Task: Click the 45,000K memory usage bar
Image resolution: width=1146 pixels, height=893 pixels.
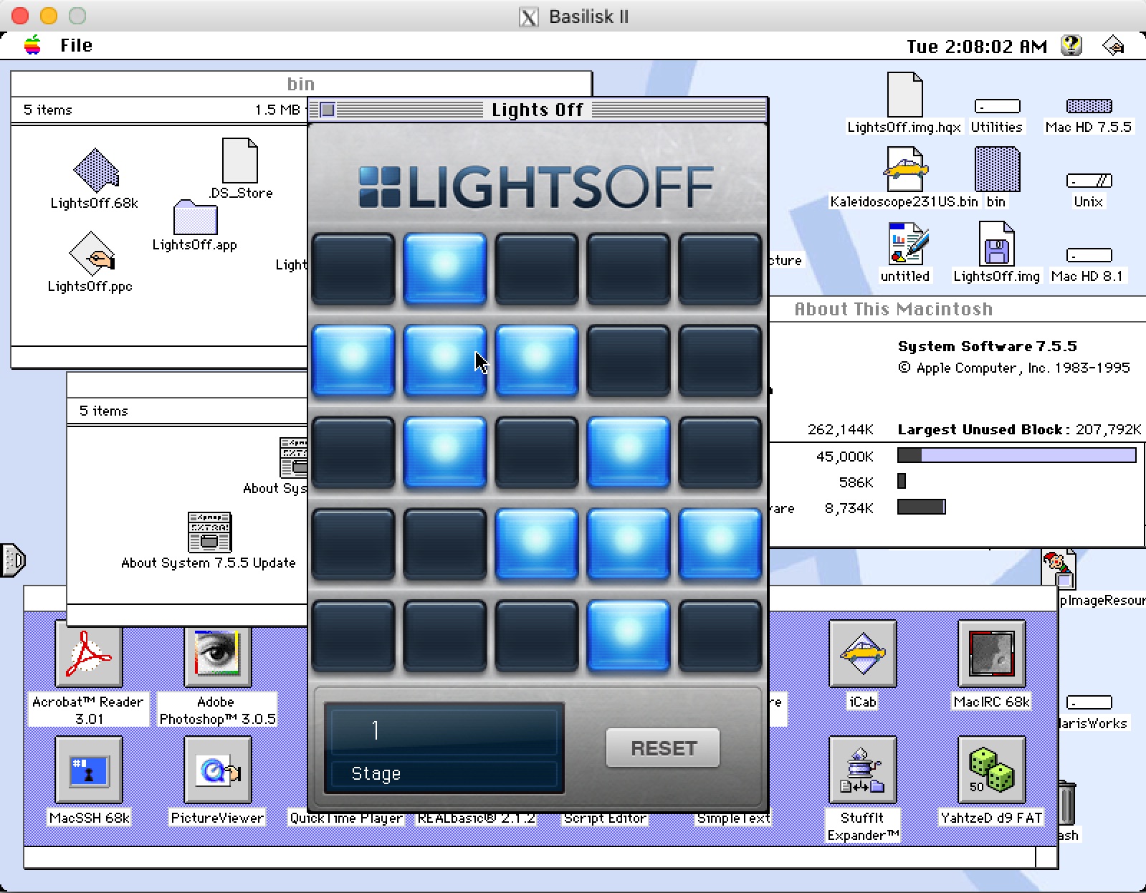Action: (x=1017, y=455)
